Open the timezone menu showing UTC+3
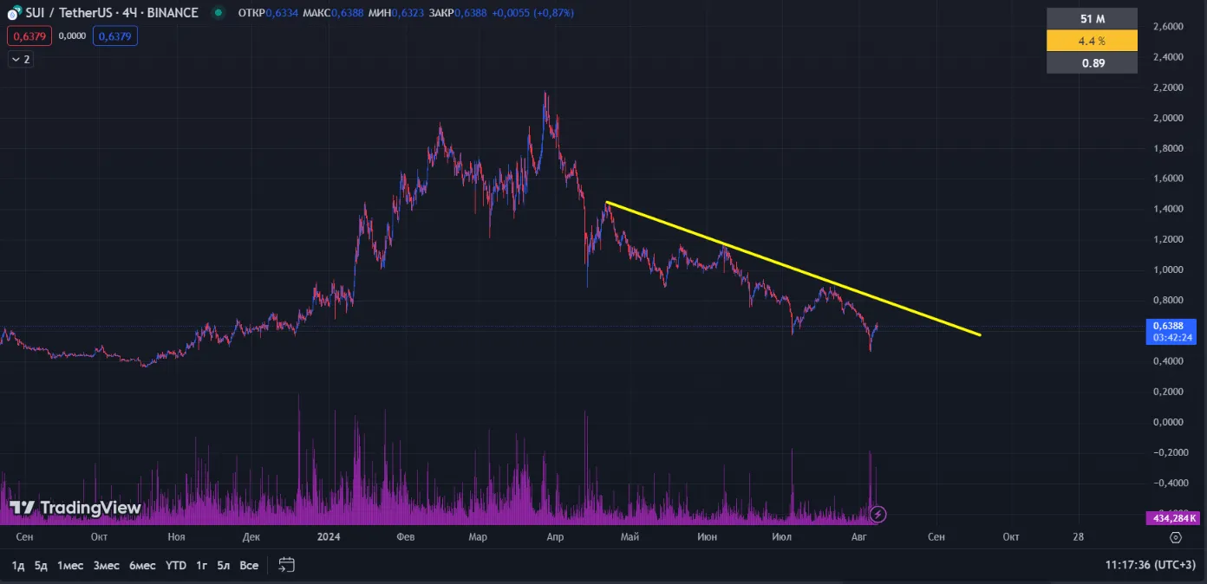The width and height of the screenshot is (1207, 584). [x=1151, y=565]
